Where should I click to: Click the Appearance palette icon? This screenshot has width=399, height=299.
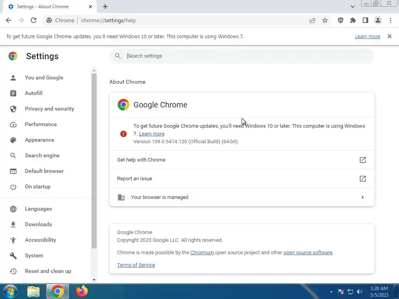13,140
